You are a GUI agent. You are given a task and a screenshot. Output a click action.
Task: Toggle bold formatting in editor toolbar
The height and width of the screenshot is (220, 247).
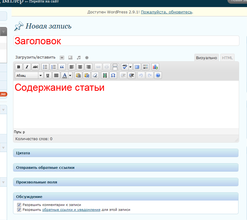click(x=19, y=67)
